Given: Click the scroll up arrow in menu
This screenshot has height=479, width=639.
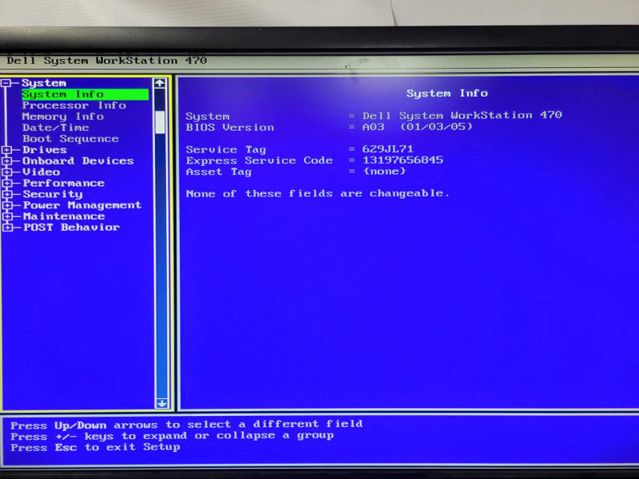Looking at the screenshot, I should [x=160, y=84].
